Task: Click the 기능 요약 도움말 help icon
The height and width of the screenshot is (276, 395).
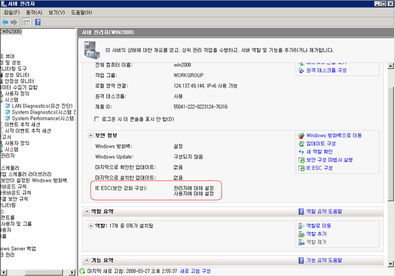Action: (301, 261)
